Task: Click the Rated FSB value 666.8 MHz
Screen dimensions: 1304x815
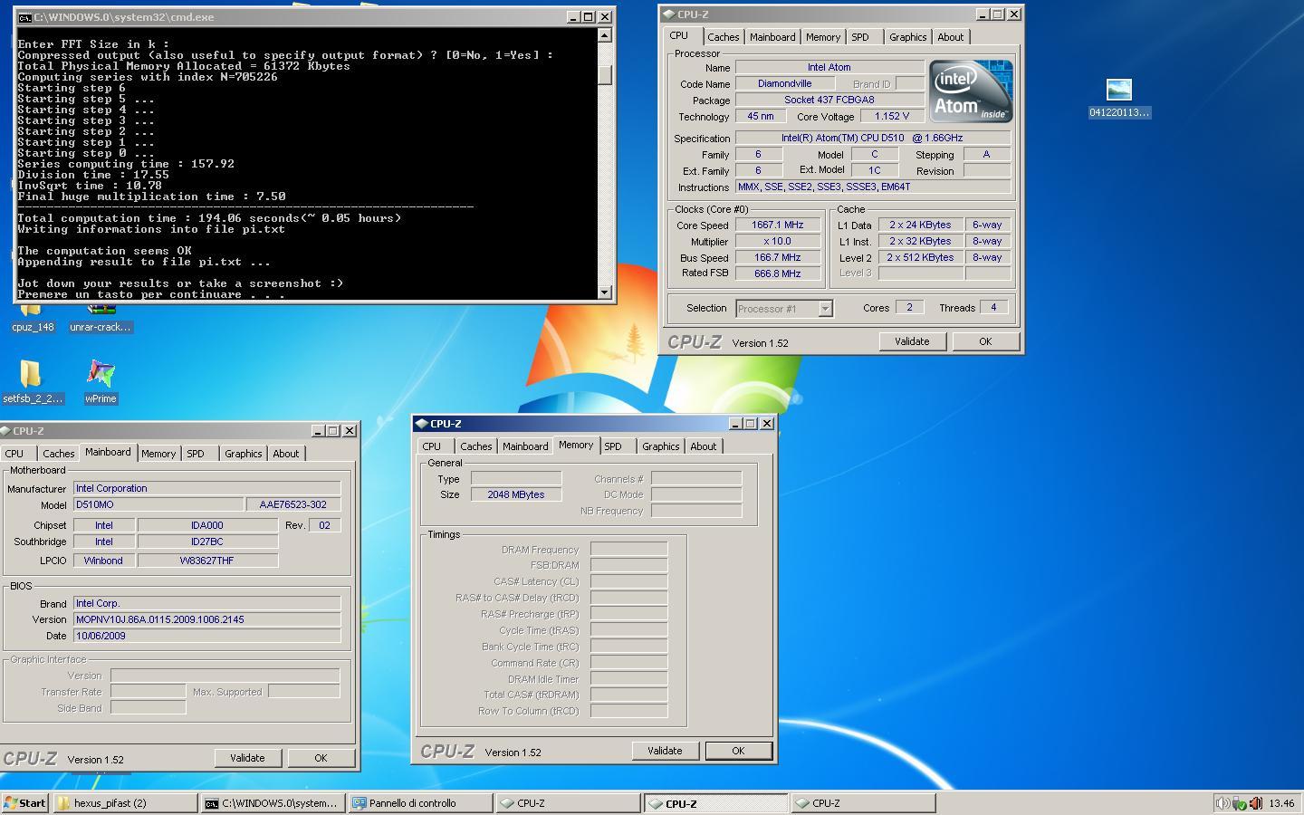Action: click(x=778, y=273)
